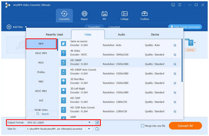Click the Add Files plus icon
The width and height of the screenshot is (209, 136).
(9, 27)
